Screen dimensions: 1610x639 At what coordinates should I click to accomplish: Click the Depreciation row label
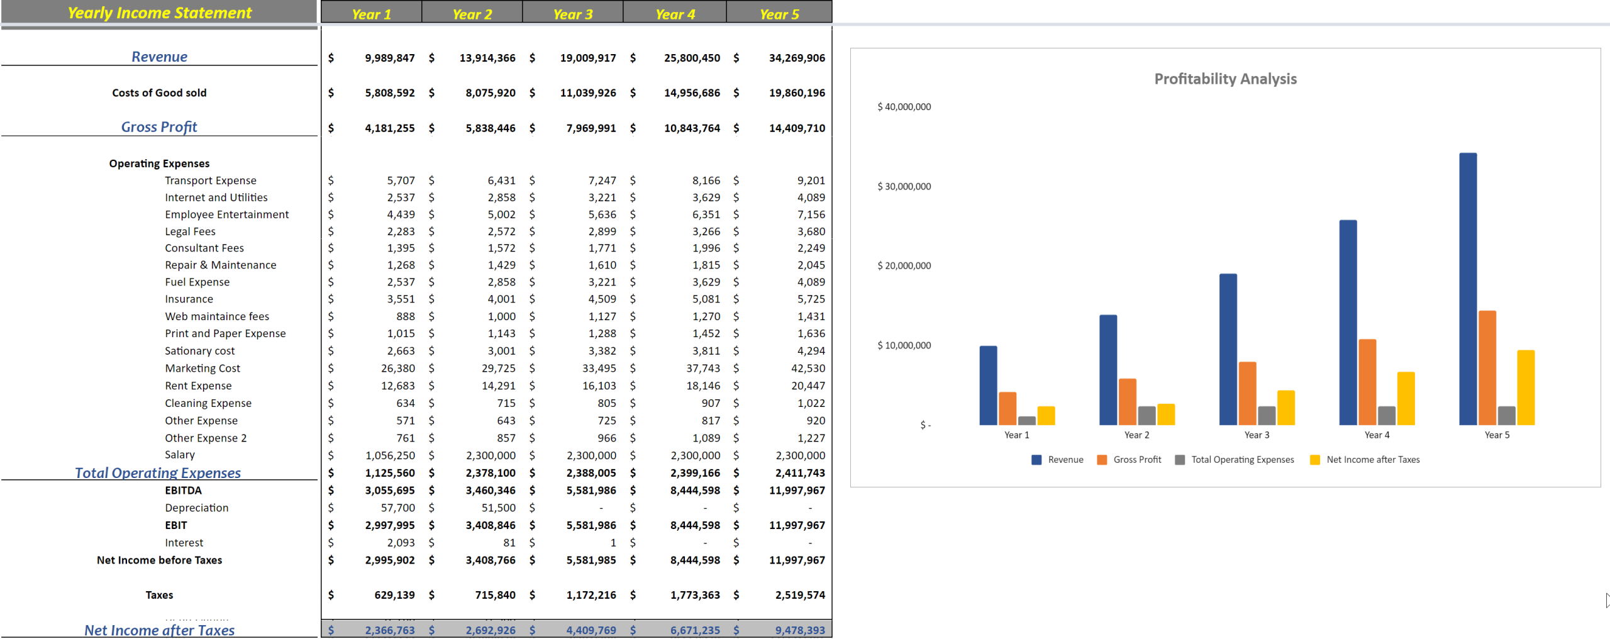click(x=197, y=508)
